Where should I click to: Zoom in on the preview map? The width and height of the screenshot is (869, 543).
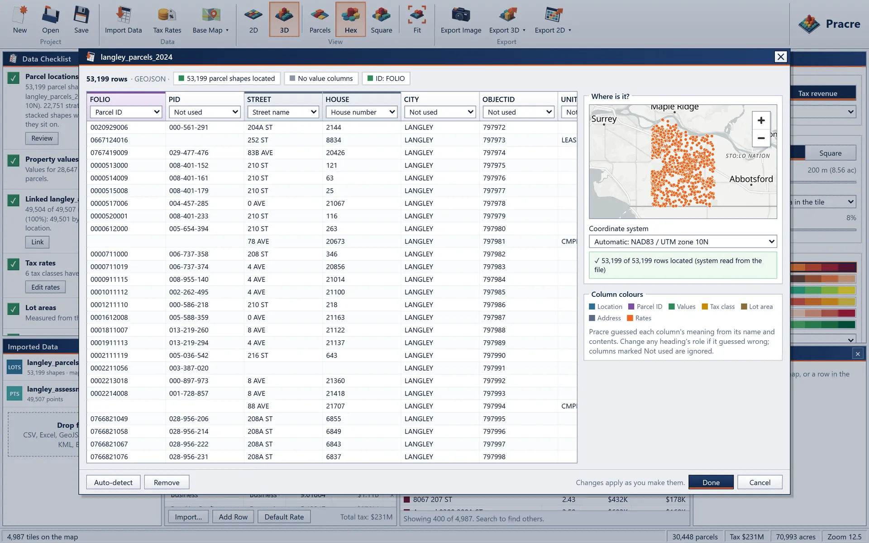tap(761, 120)
